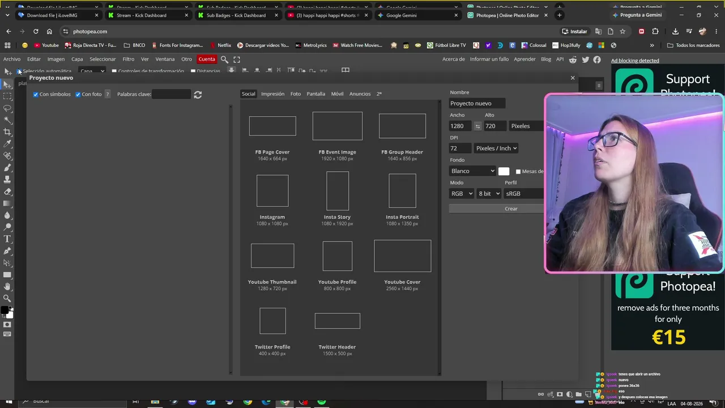Expand the bookmarks overflow chevron
Viewport: 725px width, 408px height.
pyautogui.click(x=652, y=45)
